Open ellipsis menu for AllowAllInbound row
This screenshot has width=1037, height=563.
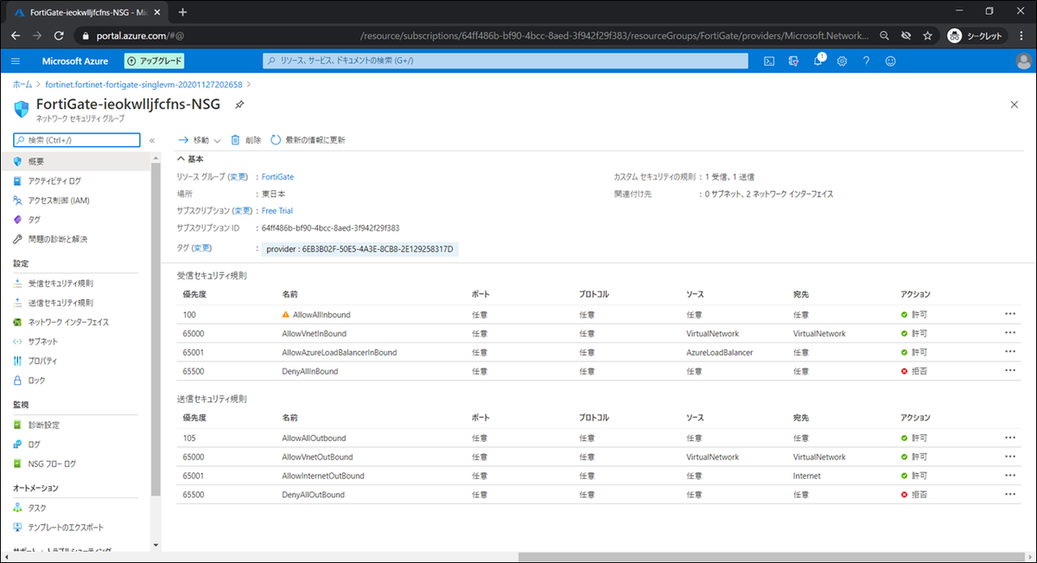1010,315
